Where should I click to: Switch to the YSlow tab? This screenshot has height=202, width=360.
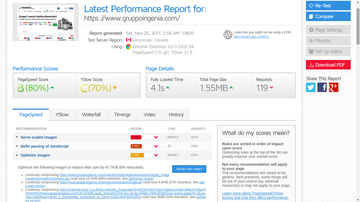62,114
